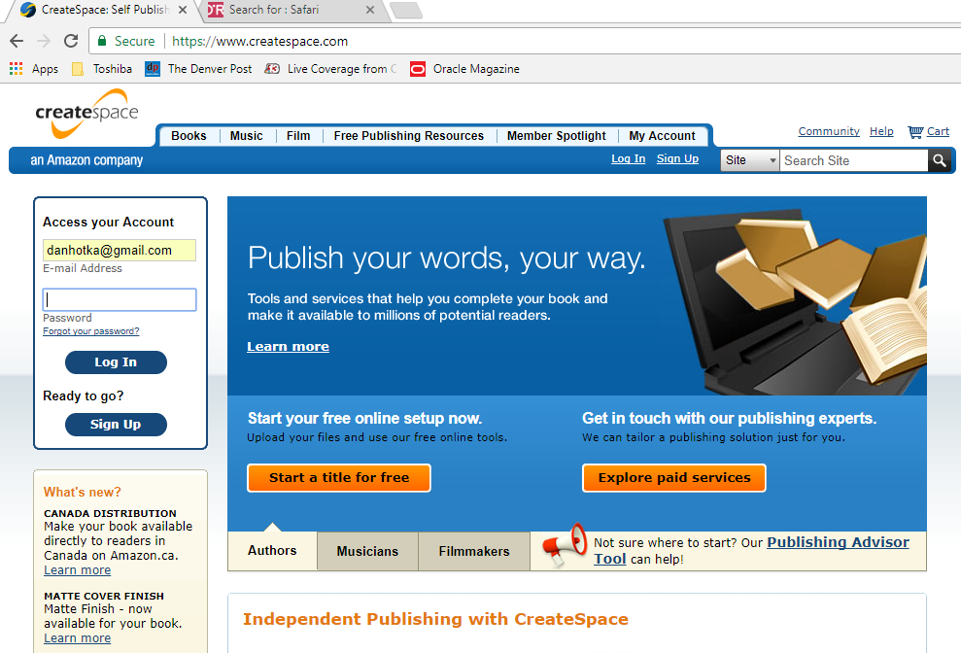
Task: Click the Community link
Action: click(x=829, y=131)
